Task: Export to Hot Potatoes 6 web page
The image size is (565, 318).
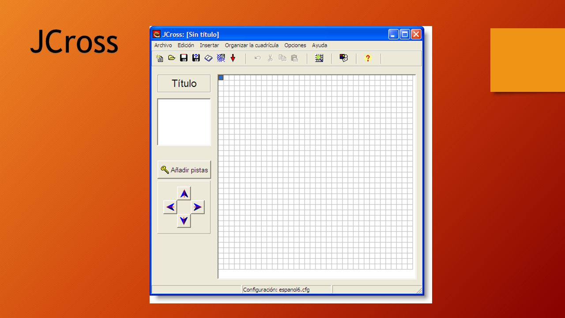Action: (221, 58)
